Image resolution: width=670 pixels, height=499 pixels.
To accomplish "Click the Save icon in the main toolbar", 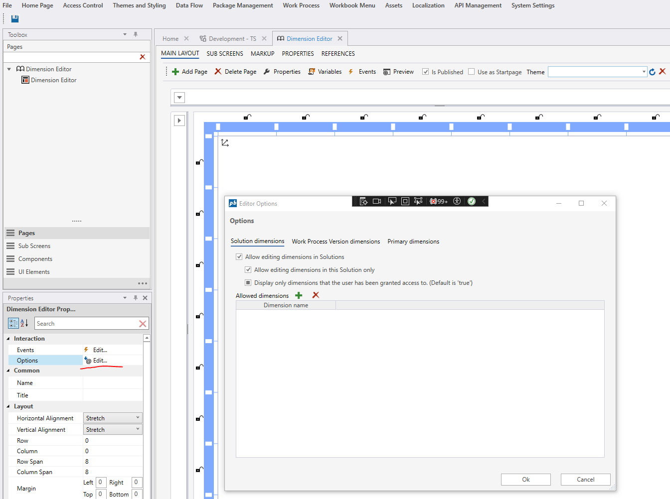I will 15,19.
